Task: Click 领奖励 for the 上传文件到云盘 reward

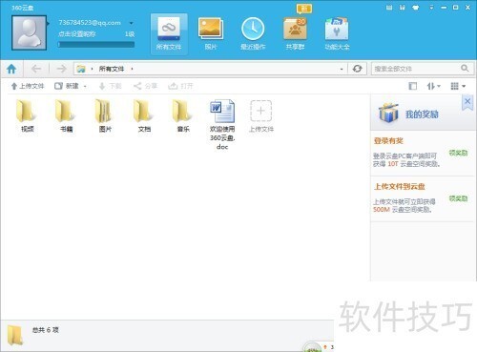Action: 458,198
